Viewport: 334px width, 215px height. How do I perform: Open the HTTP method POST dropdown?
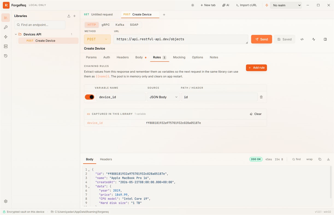coord(97,39)
